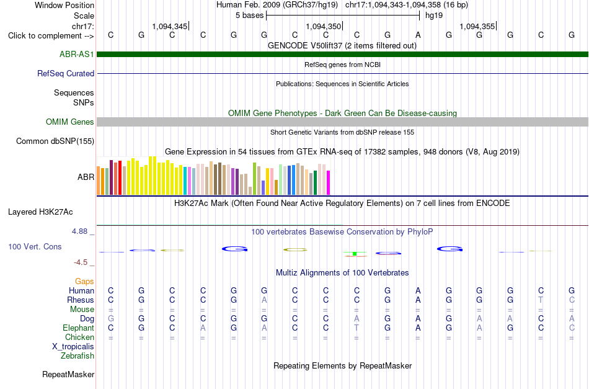Click the X_tropicalis alignment row label
Screen dimensions: 589x389
coord(73,347)
